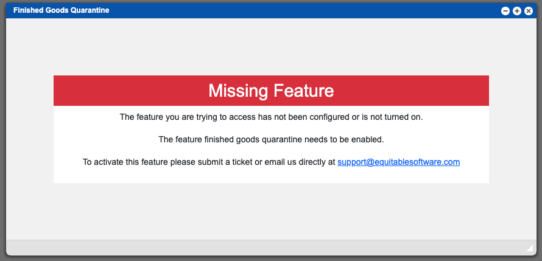Select the Finished Goods Quarantine title text
This screenshot has height=261, width=542.
click(61, 10)
